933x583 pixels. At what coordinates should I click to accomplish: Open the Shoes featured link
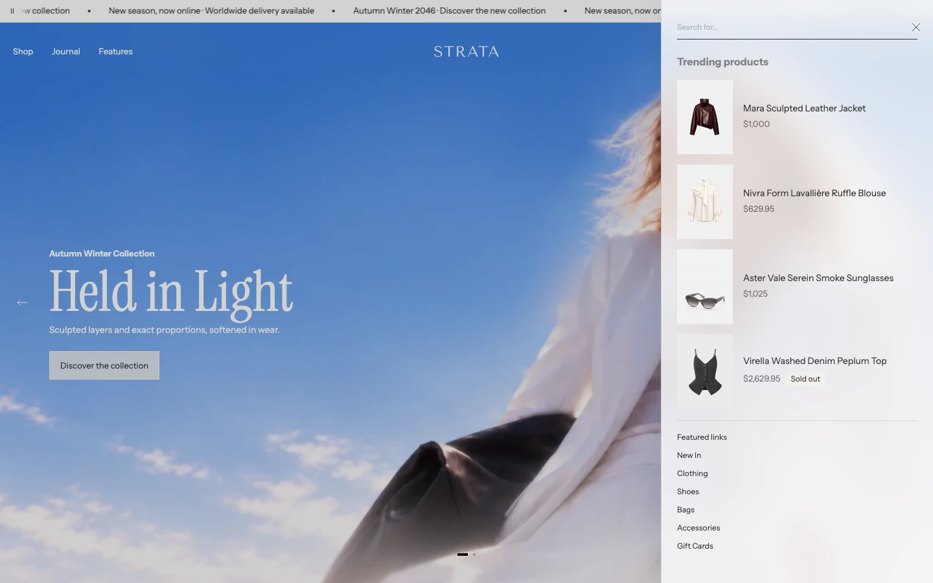click(x=688, y=492)
